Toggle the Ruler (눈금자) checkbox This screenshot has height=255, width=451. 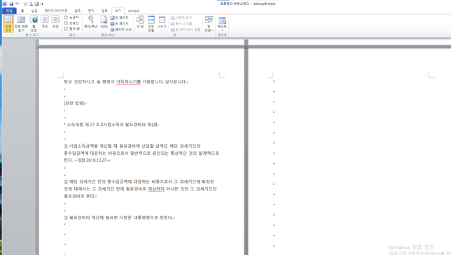pyautogui.click(x=66, y=18)
